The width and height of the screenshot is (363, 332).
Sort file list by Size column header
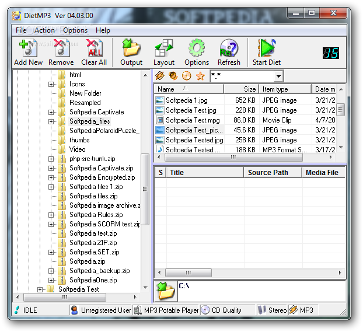[x=242, y=89]
